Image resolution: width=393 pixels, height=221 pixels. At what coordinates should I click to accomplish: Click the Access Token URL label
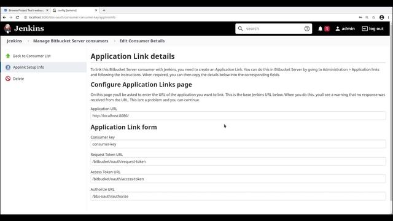(x=105, y=172)
